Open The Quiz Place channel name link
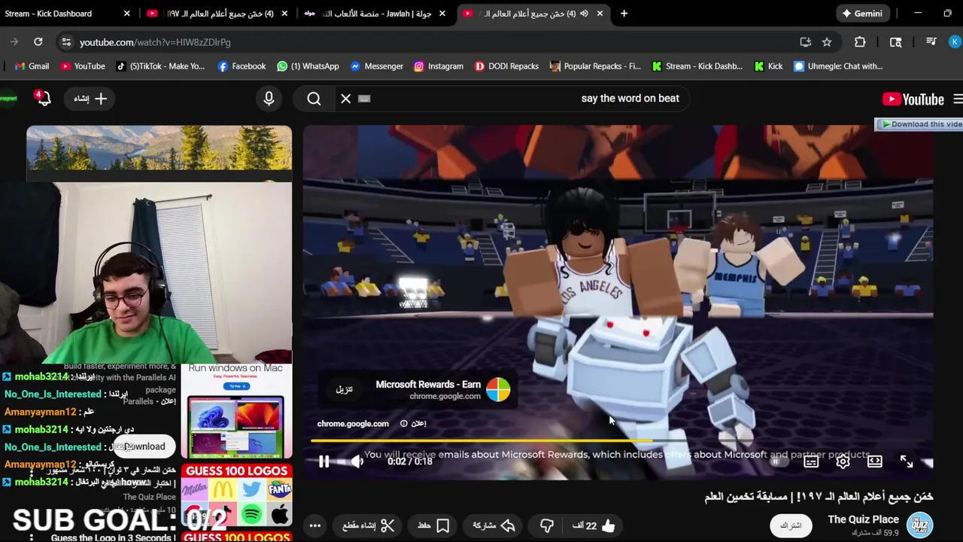 pos(863,519)
